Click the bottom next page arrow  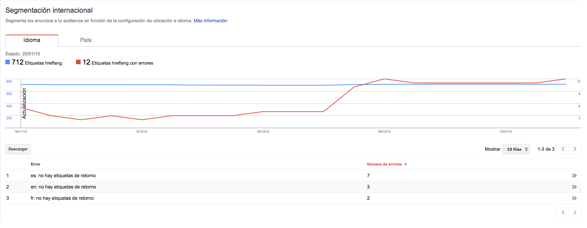(575, 212)
